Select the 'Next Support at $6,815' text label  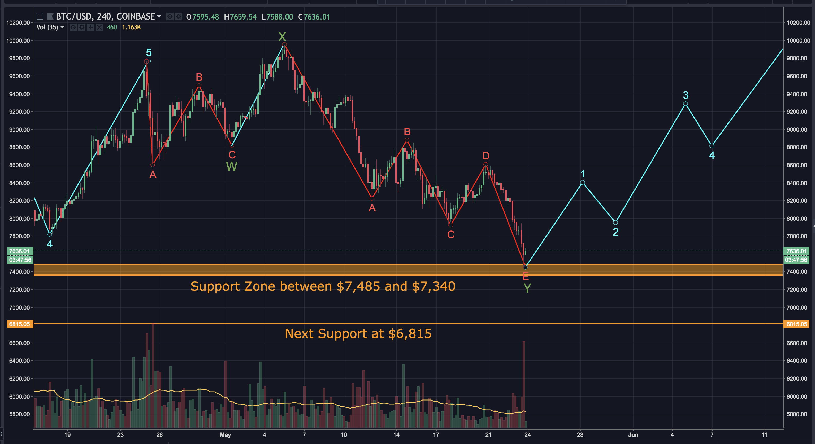(x=358, y=334)
